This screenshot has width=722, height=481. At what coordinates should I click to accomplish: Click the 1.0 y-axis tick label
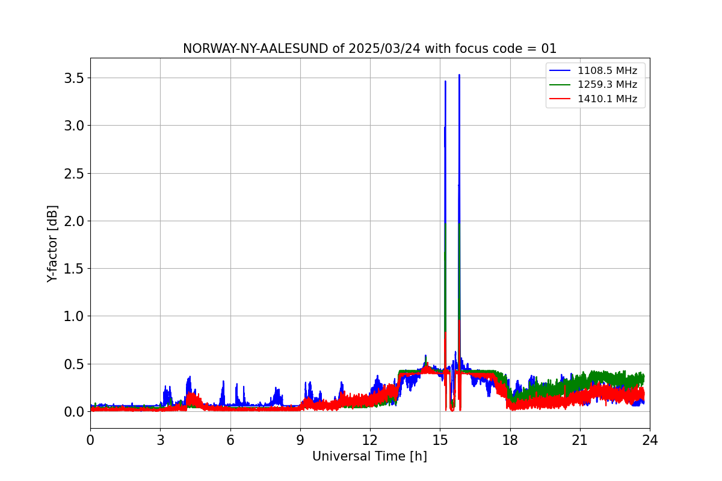(73, 316)
